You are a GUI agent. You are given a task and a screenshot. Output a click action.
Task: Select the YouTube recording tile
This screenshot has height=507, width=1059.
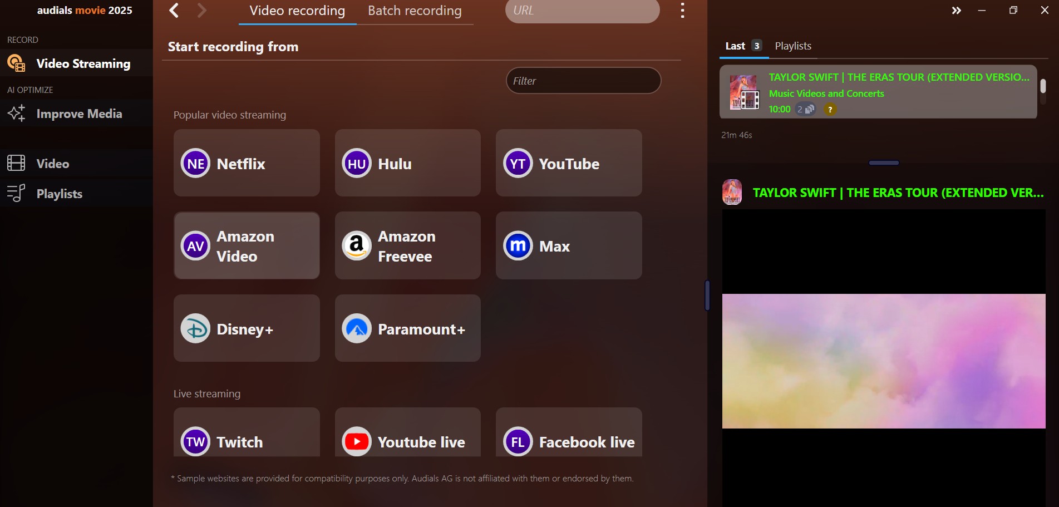click(x=569, y=163)
